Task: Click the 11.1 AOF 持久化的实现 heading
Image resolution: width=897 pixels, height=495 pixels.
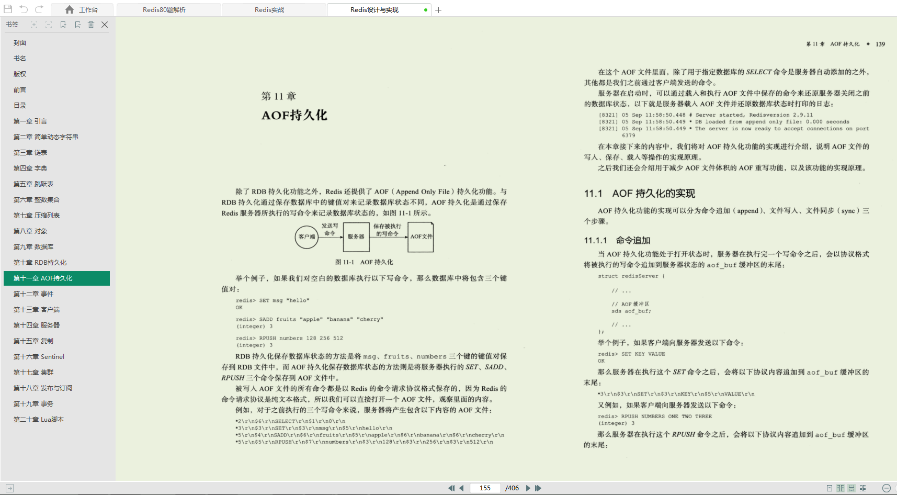Action: [640, 194]
